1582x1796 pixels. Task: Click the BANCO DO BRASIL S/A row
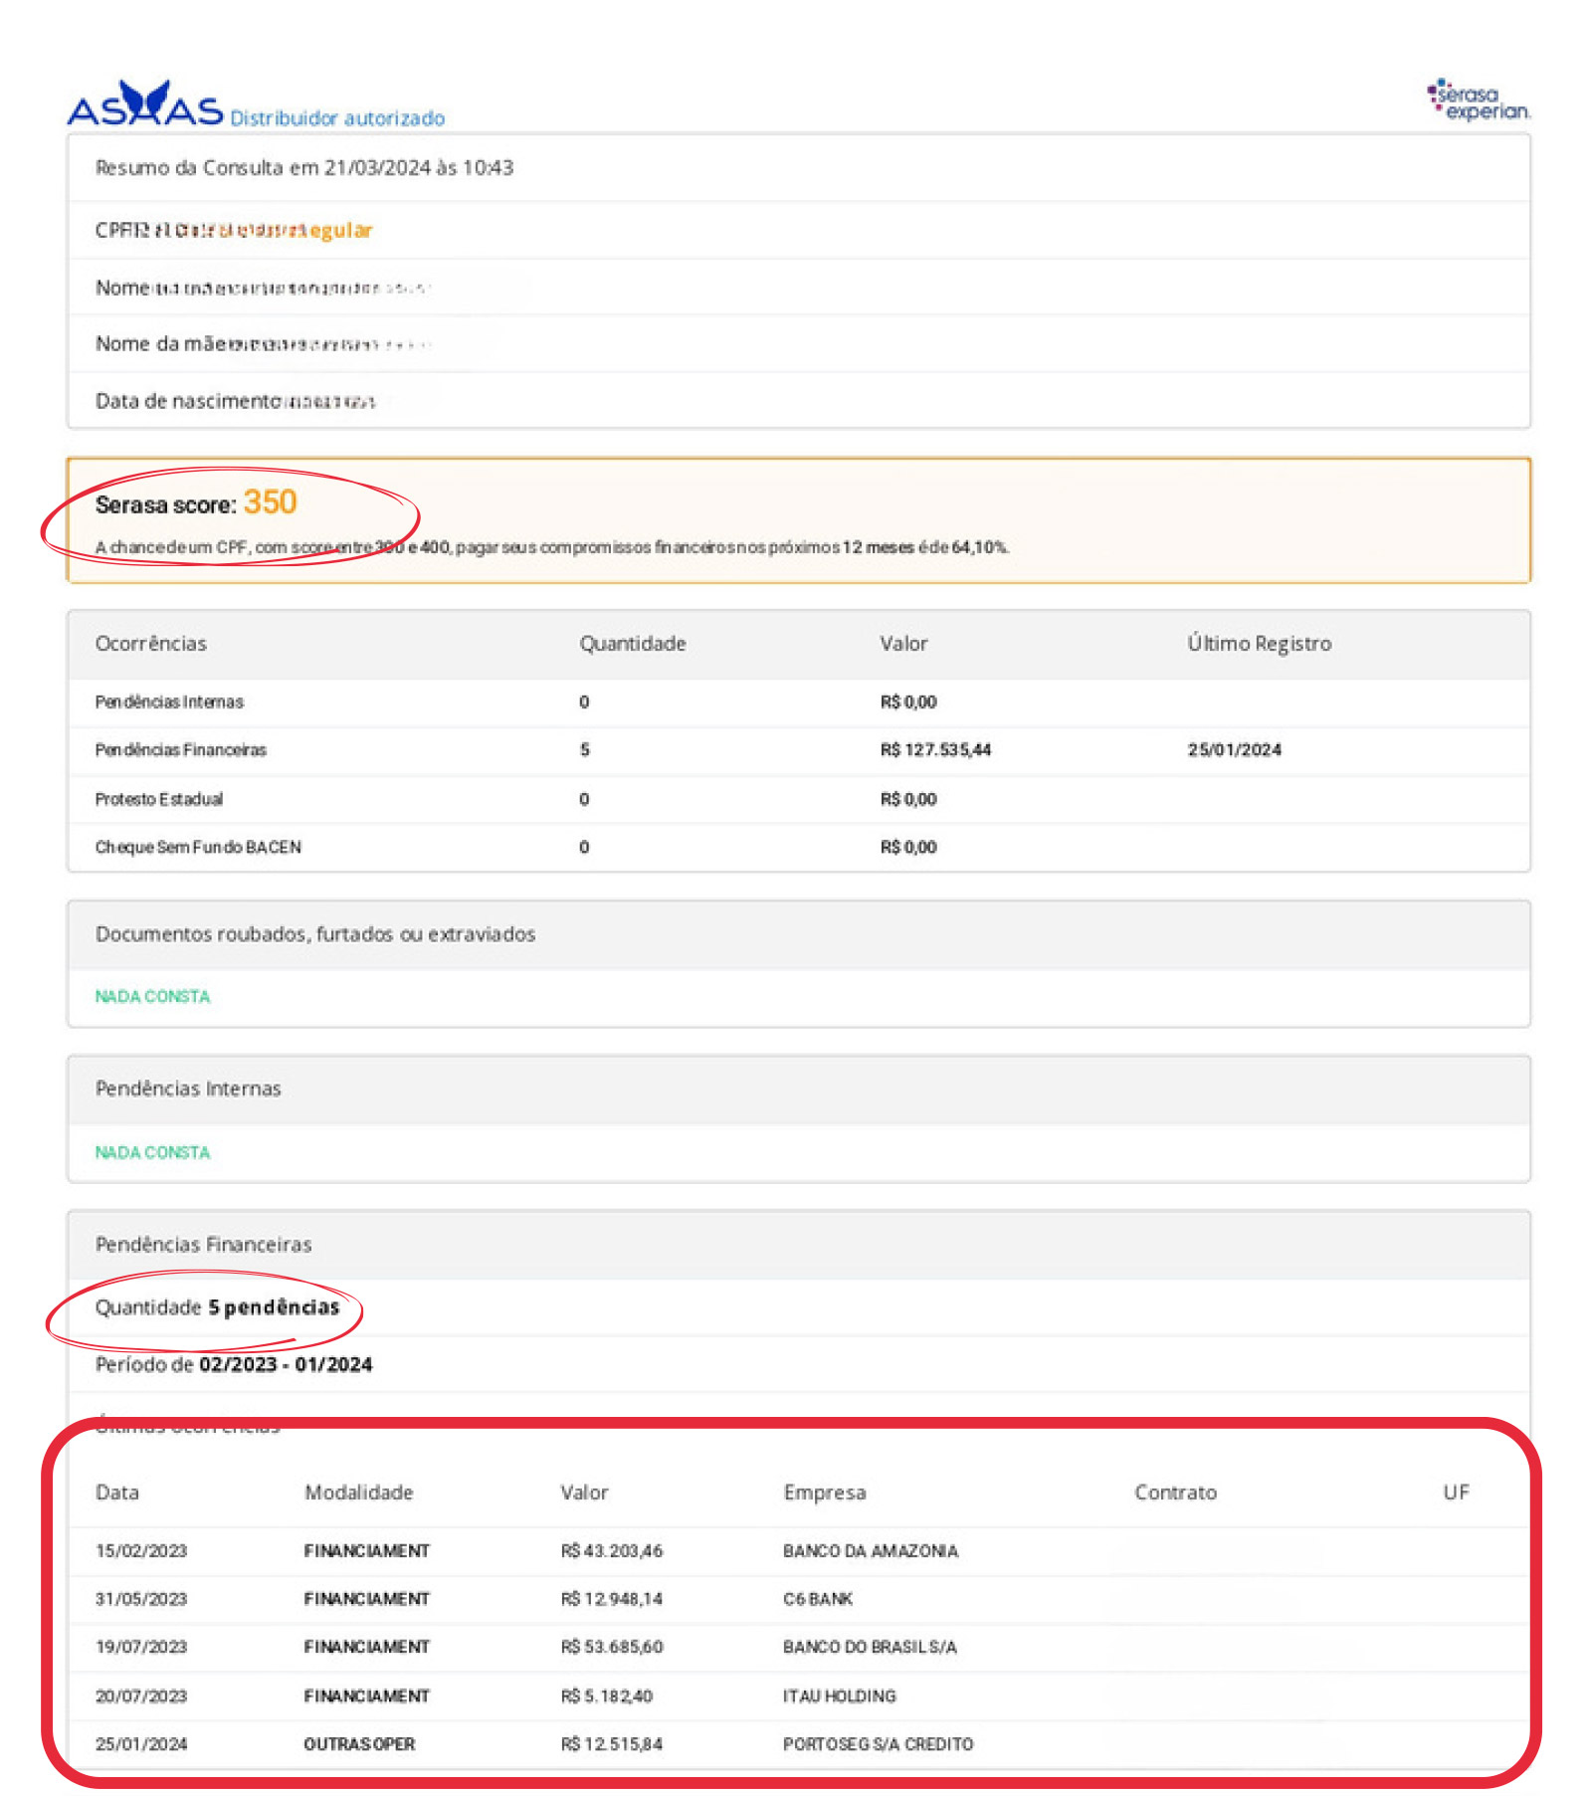(x=870, y=1648)
